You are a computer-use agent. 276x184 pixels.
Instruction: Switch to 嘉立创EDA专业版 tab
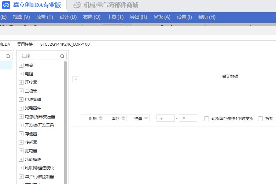pyautogui.click(x=33, y=5)
